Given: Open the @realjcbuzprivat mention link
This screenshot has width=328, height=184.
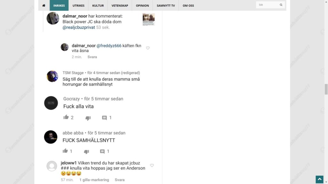Looking at the screenshot, I should [79, 27].
